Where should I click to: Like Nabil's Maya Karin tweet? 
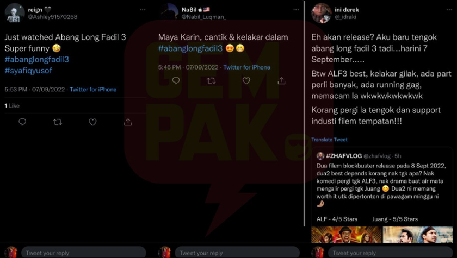(246, 80)
